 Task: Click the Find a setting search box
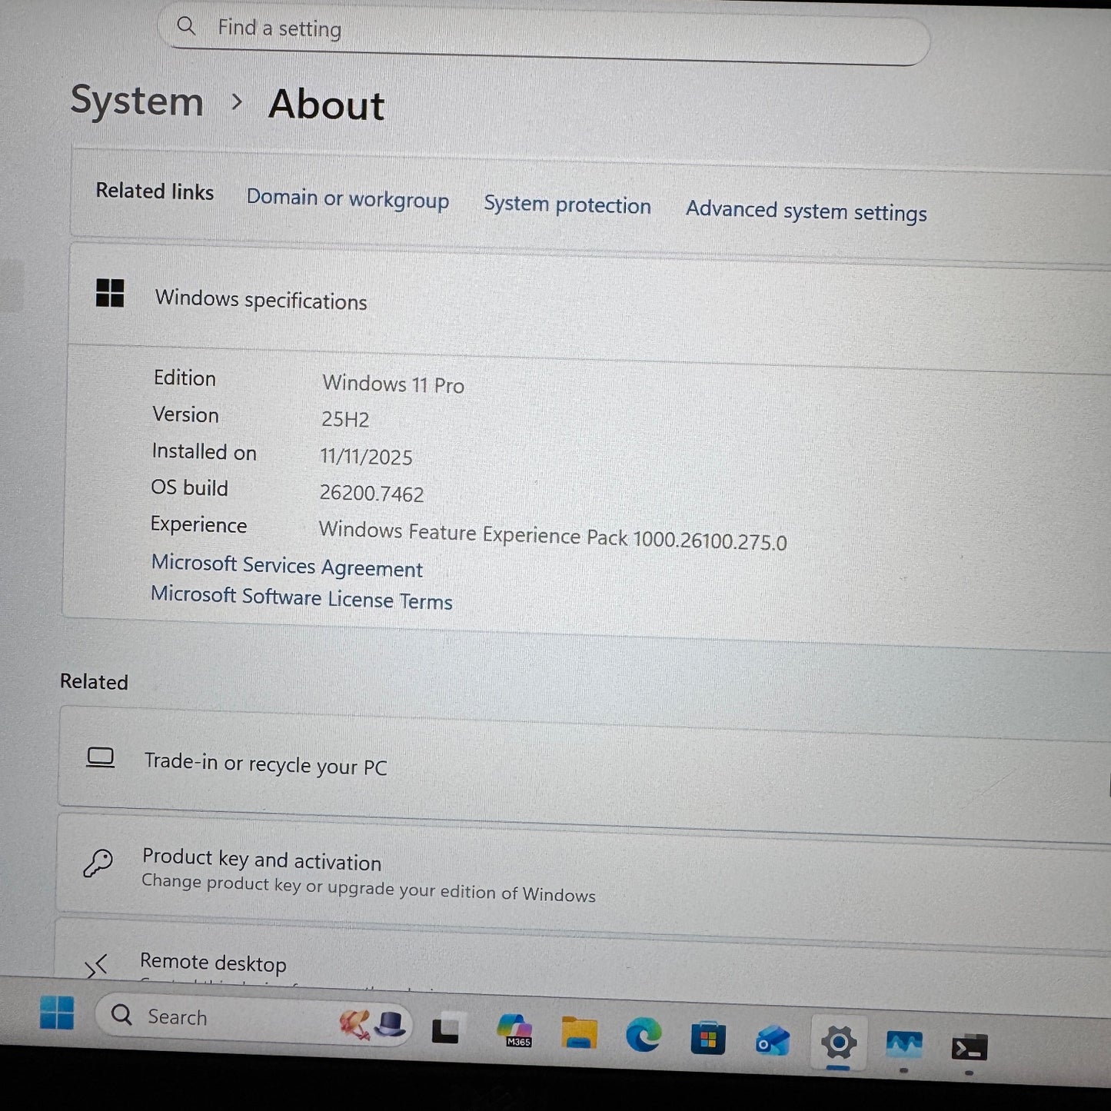544,32
